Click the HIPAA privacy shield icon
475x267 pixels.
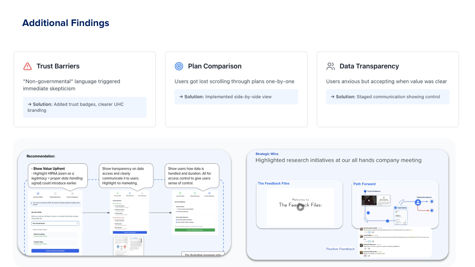tap(31, 203)
